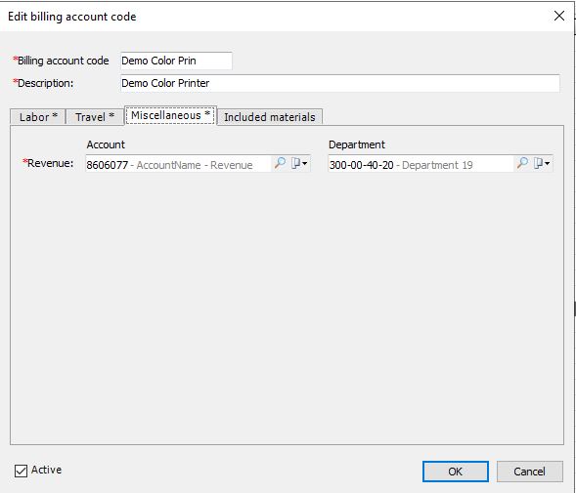Switch to the Travel tab
This screenshot has height=493, width=576.
(x=95, y=117)
